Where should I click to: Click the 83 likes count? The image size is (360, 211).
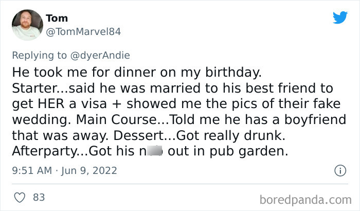click(38, 196)
